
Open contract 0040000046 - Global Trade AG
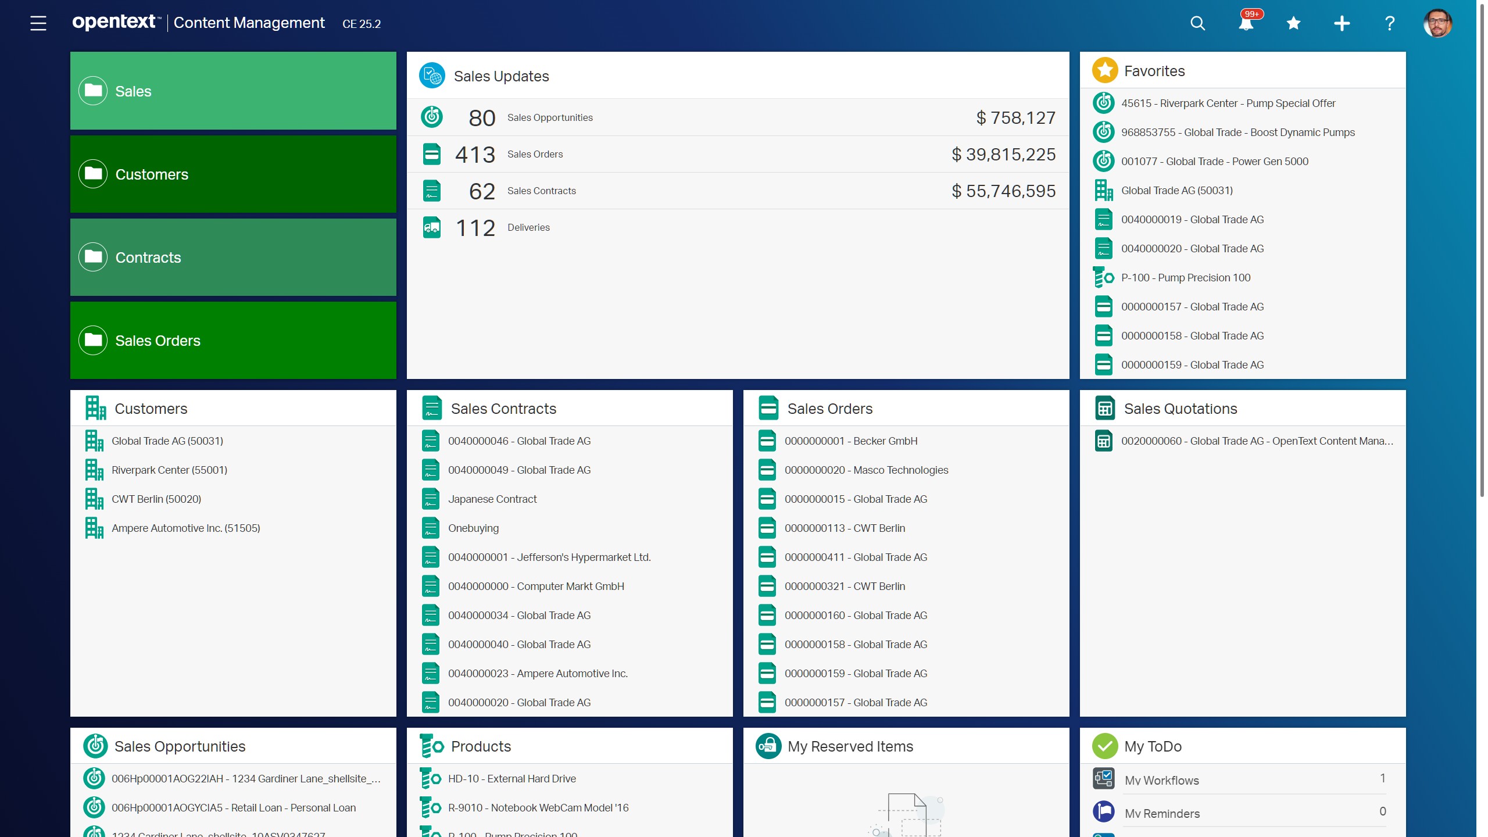pyautogui.click(x=570, y=441)
